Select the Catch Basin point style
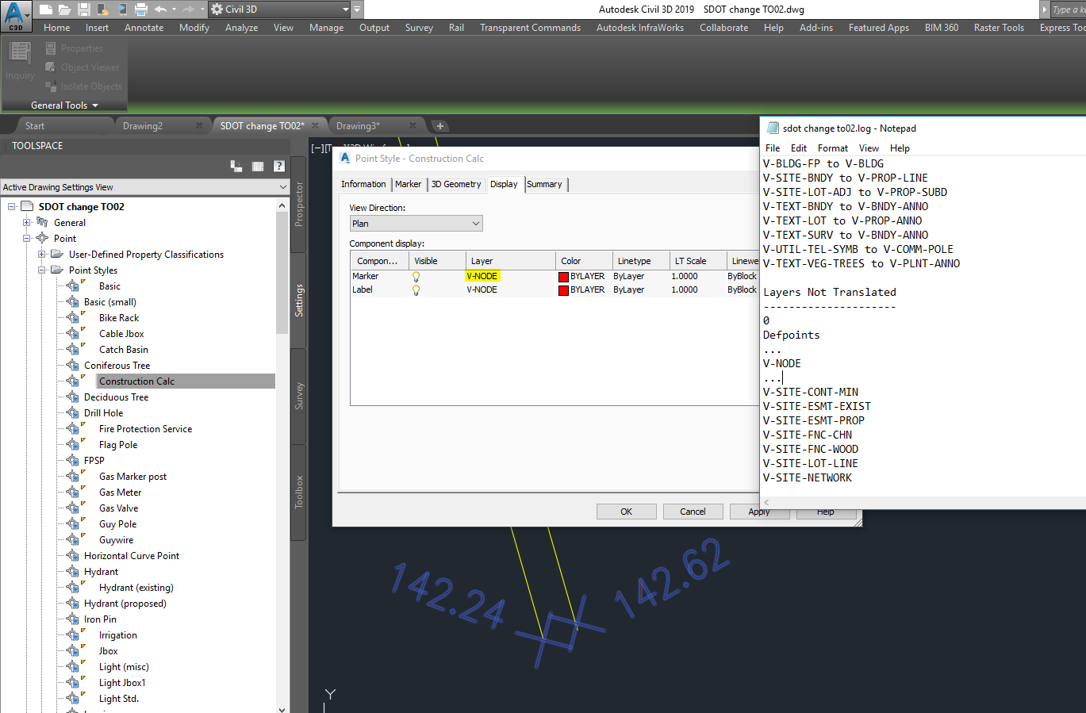The image size is (1086, 713). point(124,350)
